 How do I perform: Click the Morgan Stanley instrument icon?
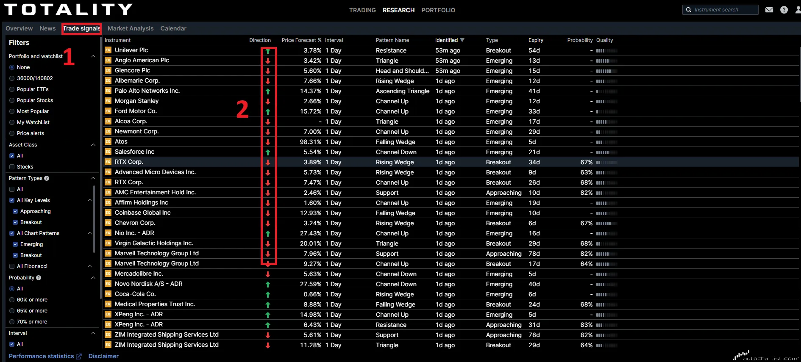pos(108,101)
